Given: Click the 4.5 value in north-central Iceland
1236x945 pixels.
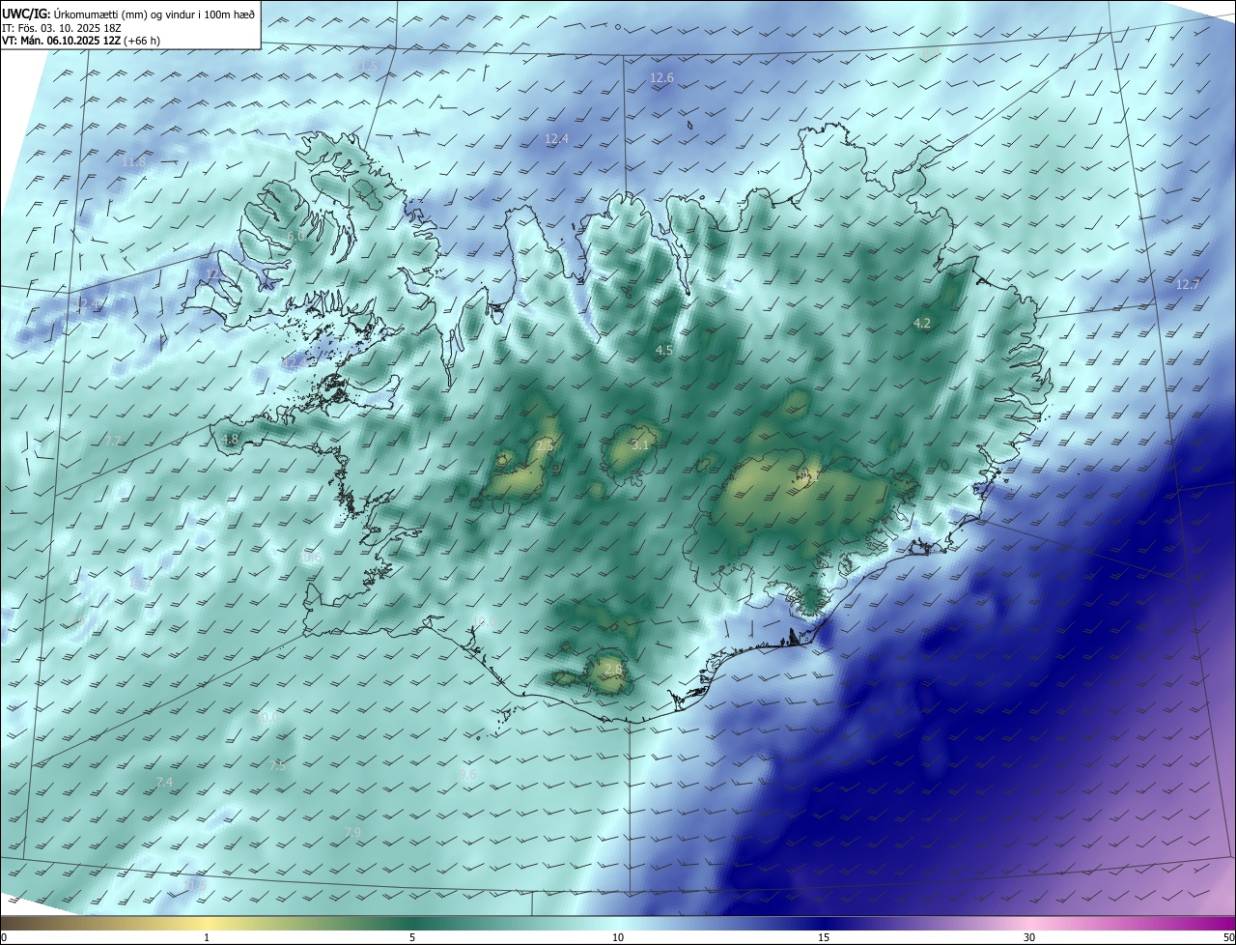Looking at the screenshot, I should pos(663,350).
